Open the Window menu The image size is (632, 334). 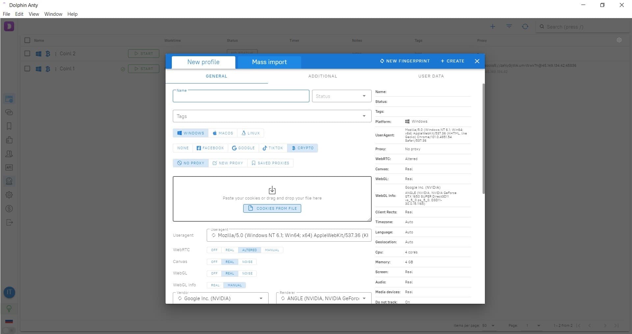(53, 14)
